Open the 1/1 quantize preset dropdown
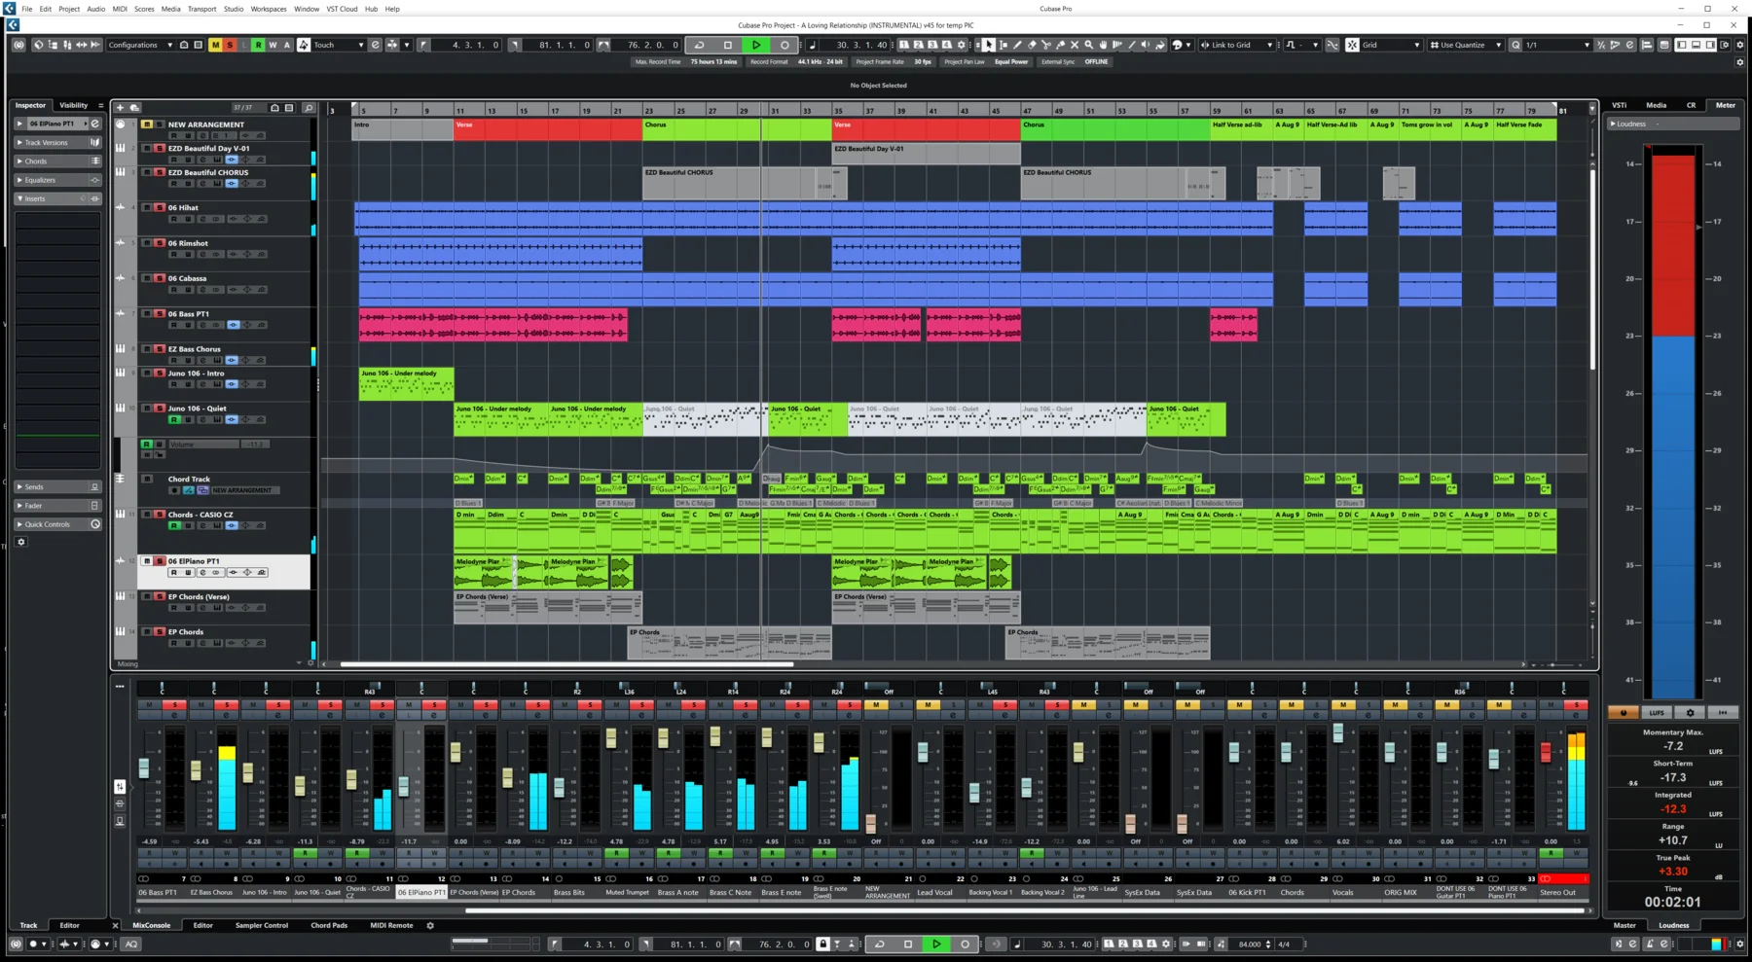This screenshot has width=1752, height=962. point(1557,45)
